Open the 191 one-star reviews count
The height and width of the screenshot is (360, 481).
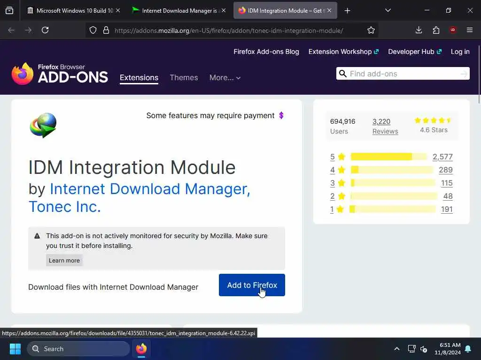pyautogui.click(x=447, y=210)
